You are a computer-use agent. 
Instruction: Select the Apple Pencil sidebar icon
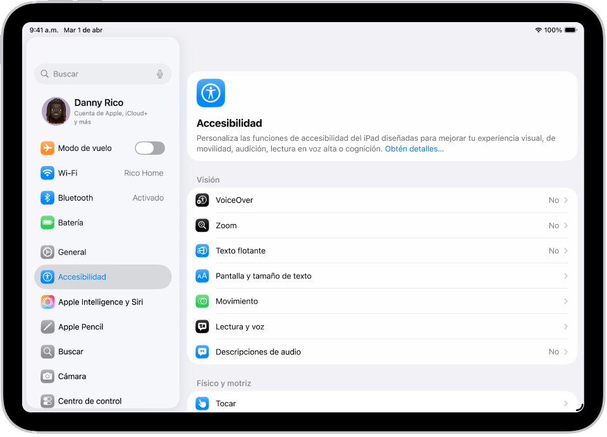click(47, 326)
